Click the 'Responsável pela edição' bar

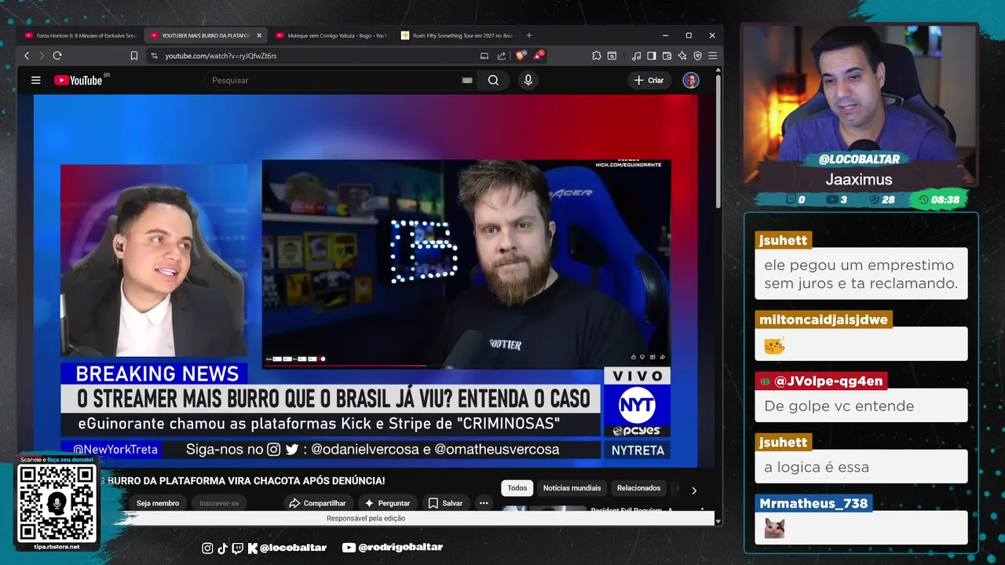click(x=366, y=519)
